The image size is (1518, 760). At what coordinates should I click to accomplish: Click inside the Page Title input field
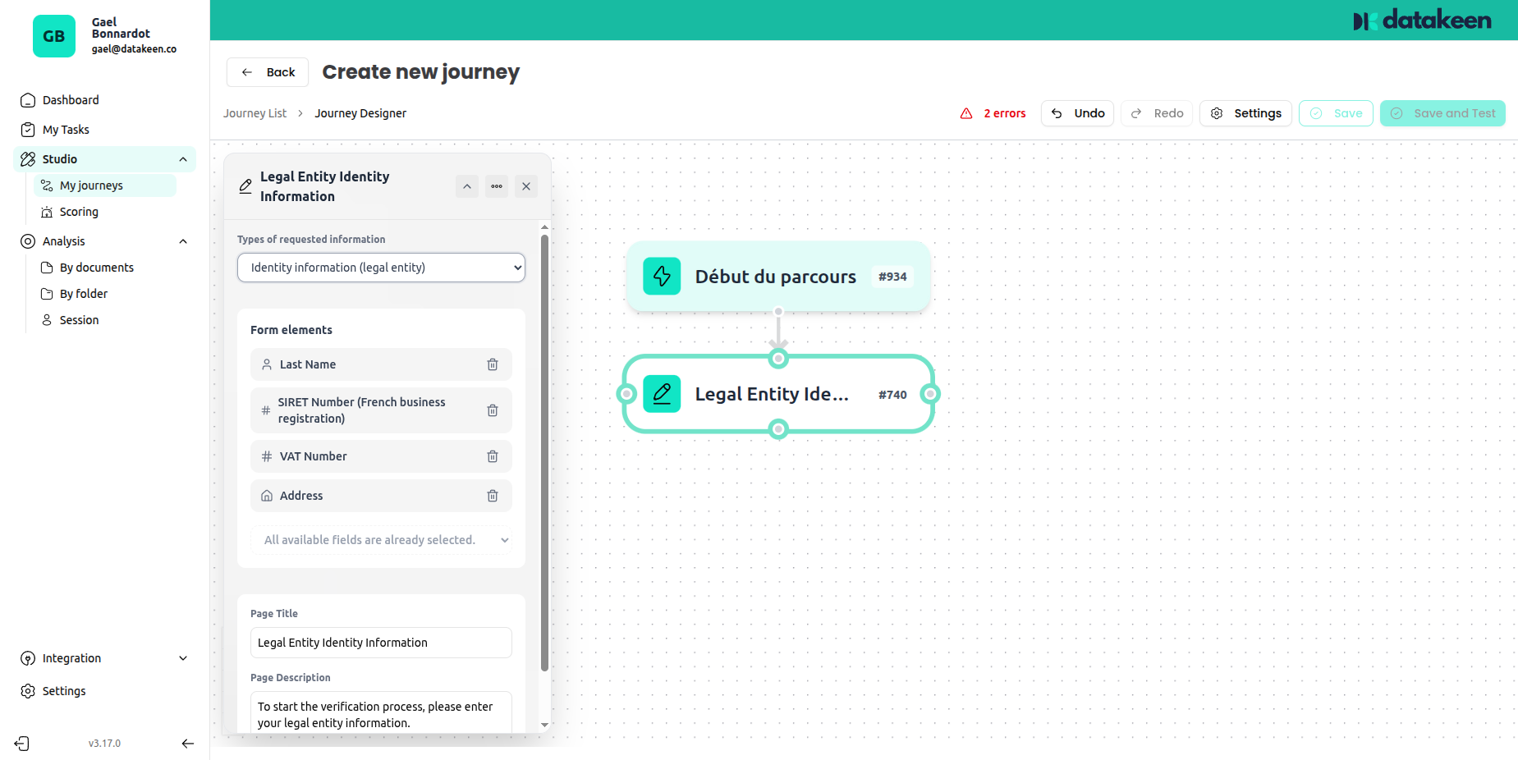[x=380, y=643]
